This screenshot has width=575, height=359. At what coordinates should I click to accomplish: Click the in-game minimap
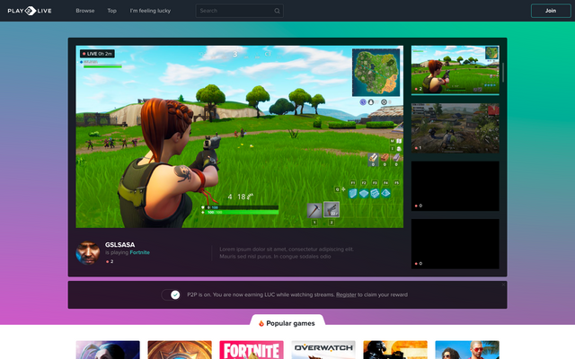[x=376, y=72]
